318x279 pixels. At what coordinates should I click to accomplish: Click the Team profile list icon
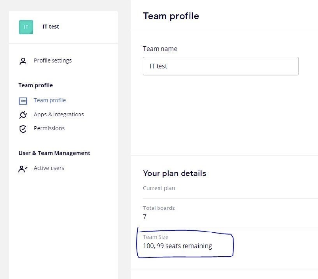[x=22, y=101]
